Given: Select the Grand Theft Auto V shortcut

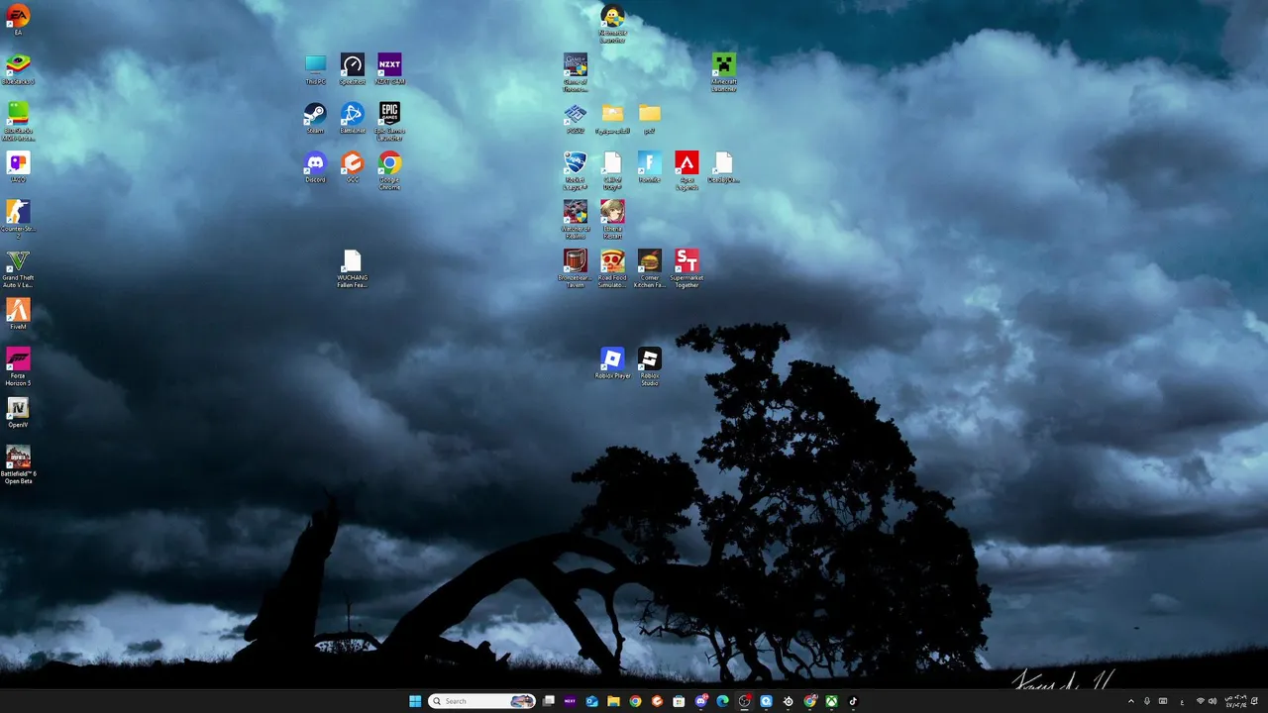Looking at the screenshot, I should (18, 268).
